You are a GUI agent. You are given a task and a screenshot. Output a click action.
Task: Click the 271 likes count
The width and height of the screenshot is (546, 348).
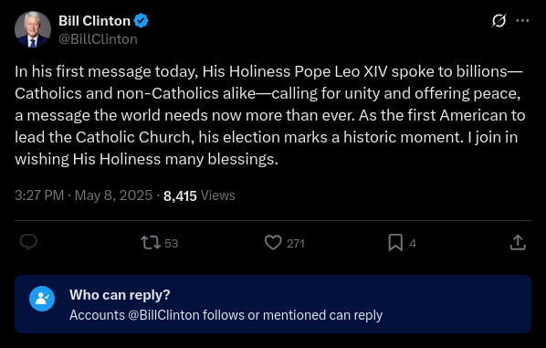(296, 243)
